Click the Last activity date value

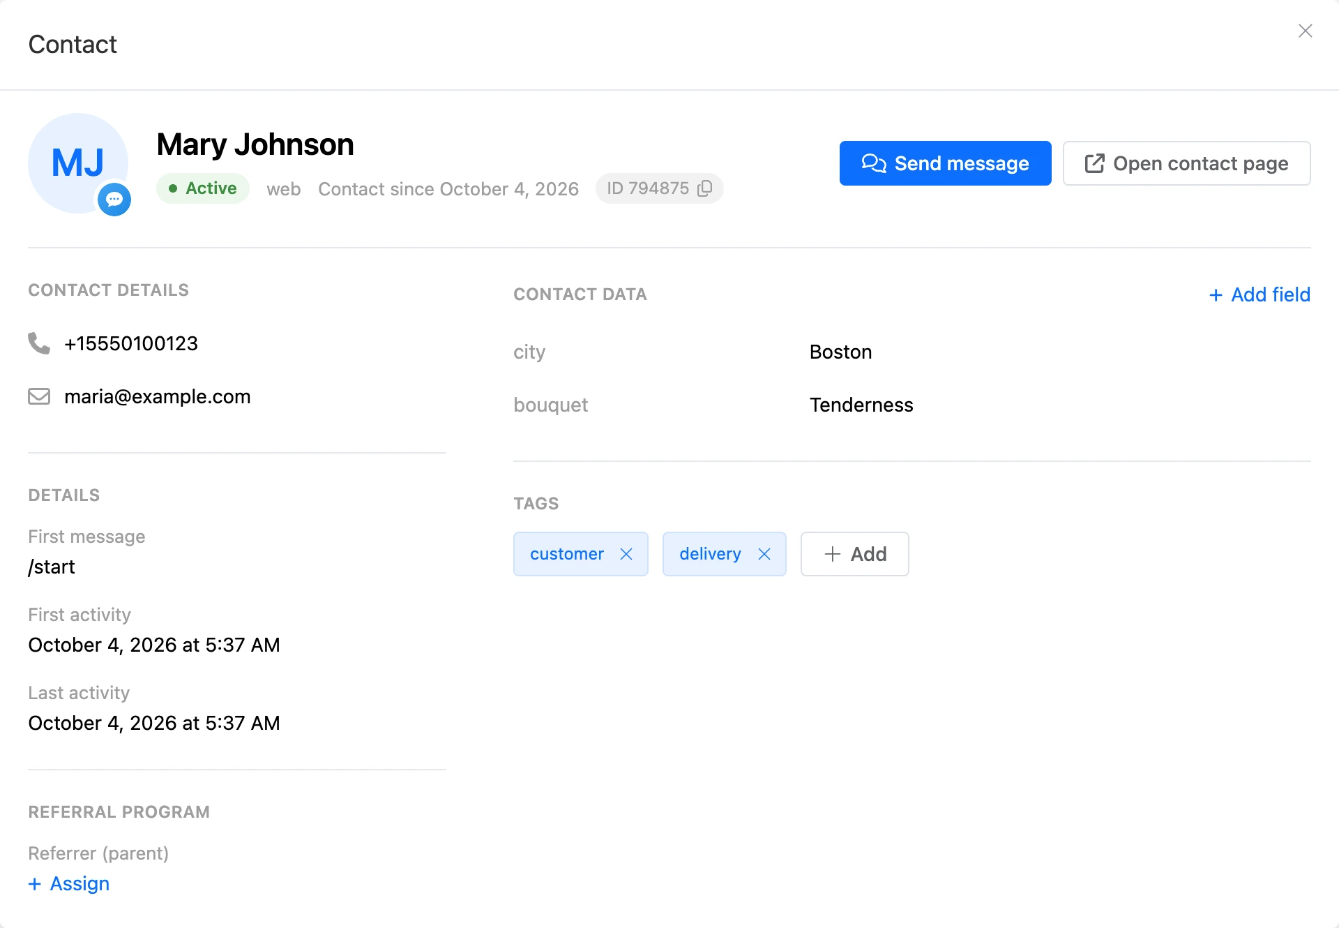(154, 723)
